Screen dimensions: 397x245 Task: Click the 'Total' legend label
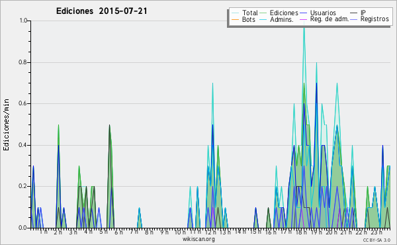(x=249, y=13)
